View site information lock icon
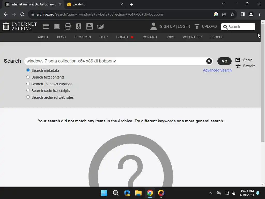265x199 pixels. (33, 15)
